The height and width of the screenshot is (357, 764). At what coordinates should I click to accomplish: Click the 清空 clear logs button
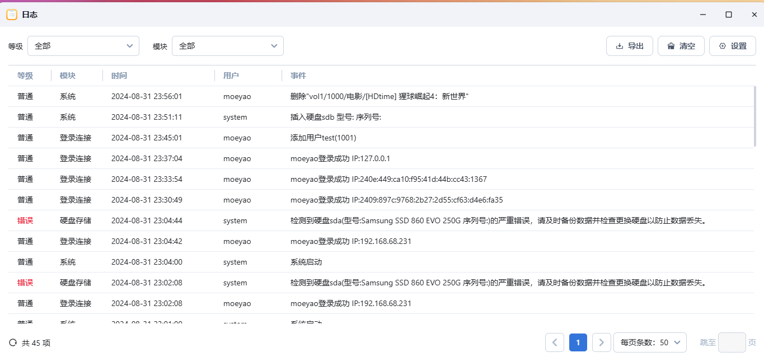(x=681, y=46)
